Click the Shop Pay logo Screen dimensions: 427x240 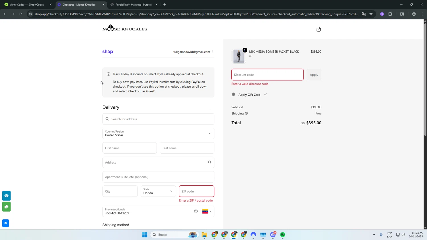coord(108,52)
